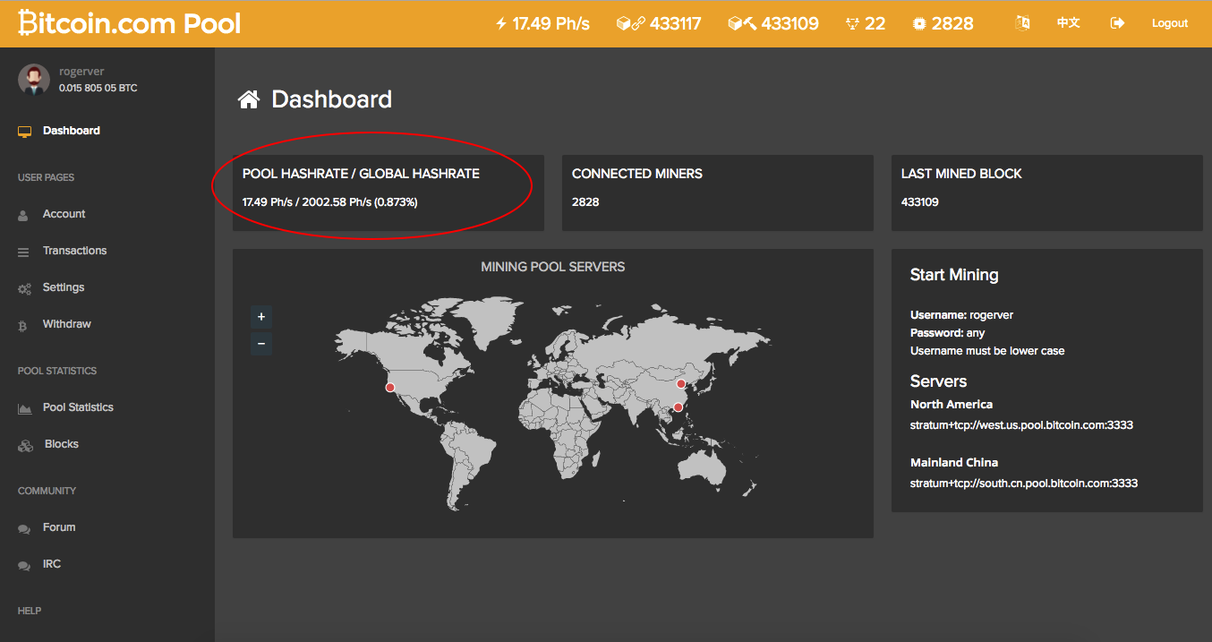
Task: Click the Pool Hashrate / Global Hashrate card title
Action: (361, 174)
